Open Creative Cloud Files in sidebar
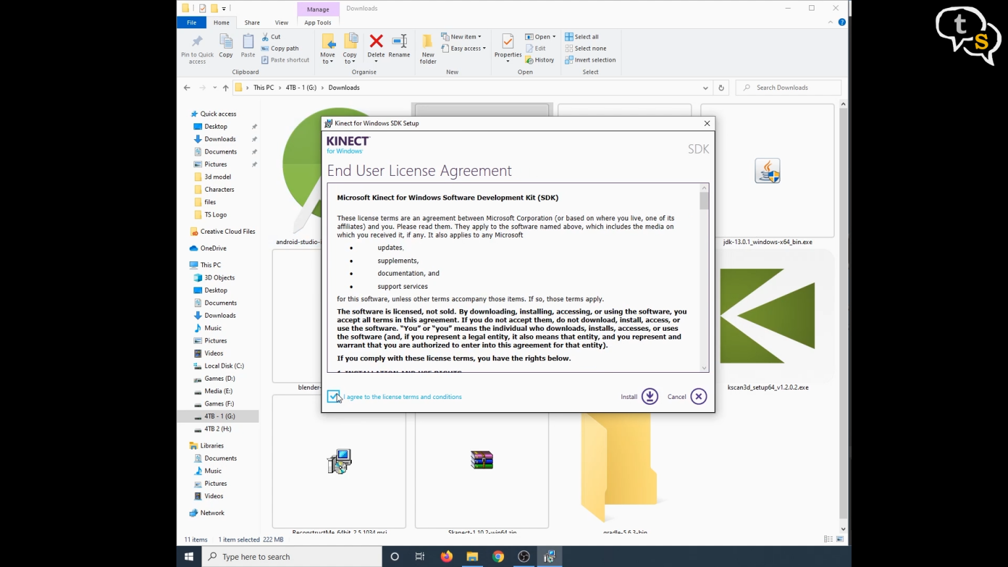 227,231
